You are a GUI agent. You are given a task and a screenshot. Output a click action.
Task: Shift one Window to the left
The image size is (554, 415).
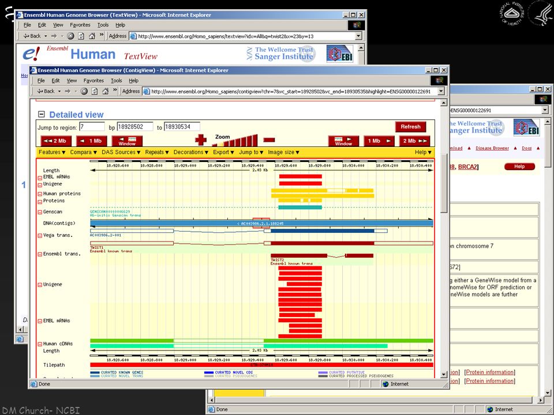127,141
